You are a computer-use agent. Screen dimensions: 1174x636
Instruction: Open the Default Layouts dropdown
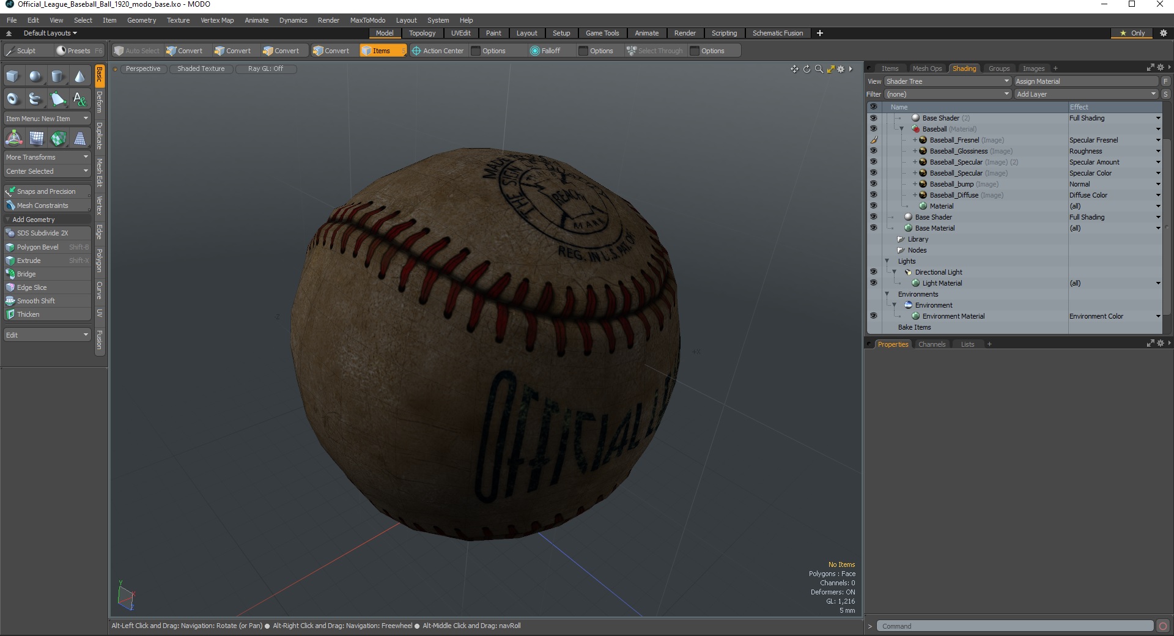point(50,33)
